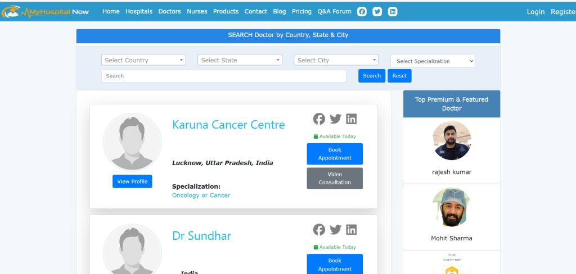Click the MyHospital Now logo

[45, 12]
